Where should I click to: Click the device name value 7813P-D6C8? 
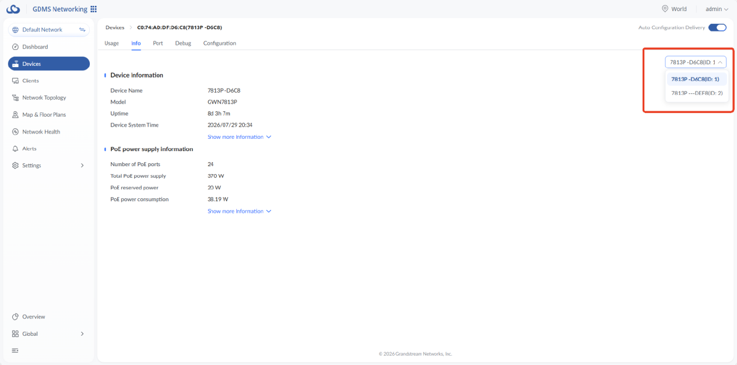click(224, 90)
